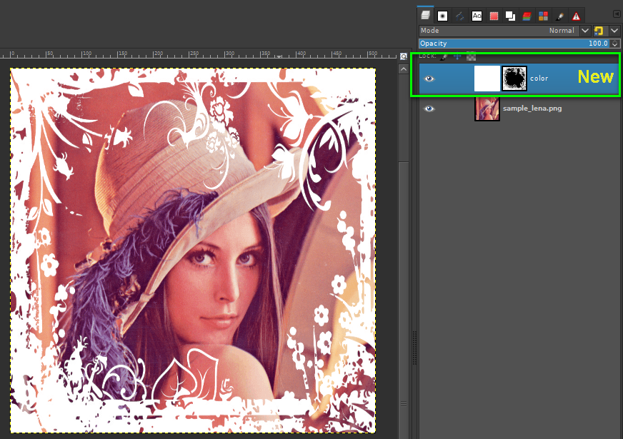Click the Opacity slider bar
The image size is (623, 439).
[x=514, y=44]
